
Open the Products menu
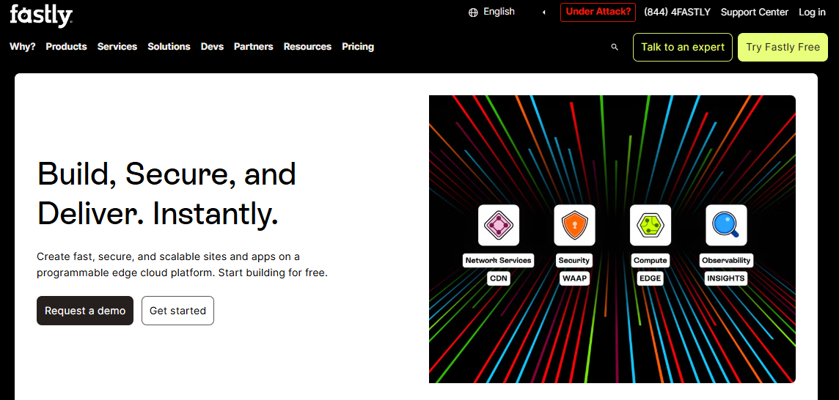click(x=66, y=47)
